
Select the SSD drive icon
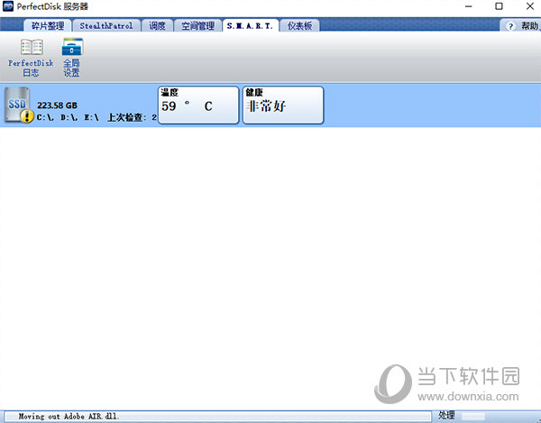[x=17, y=105]
